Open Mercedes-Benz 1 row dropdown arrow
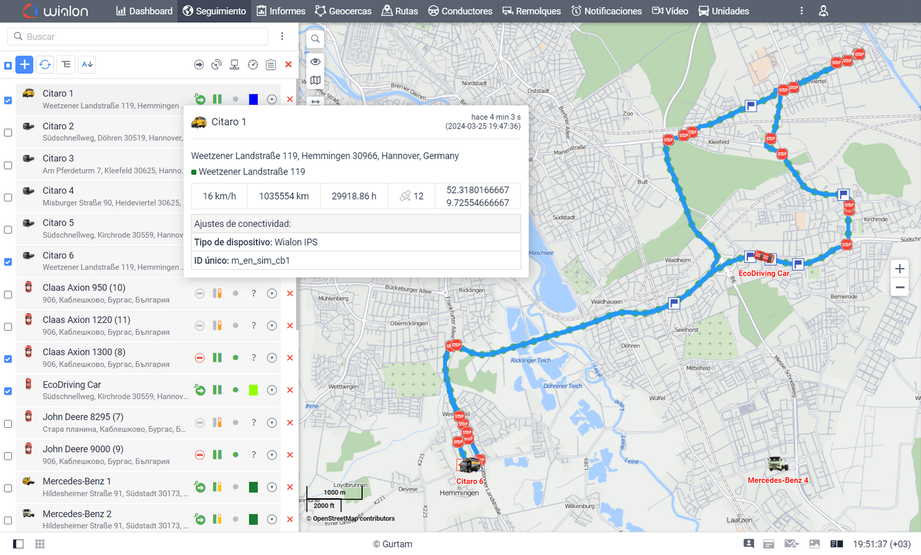Image resolution: width=921 pixels, height=555 pixels. click(272, 487)
